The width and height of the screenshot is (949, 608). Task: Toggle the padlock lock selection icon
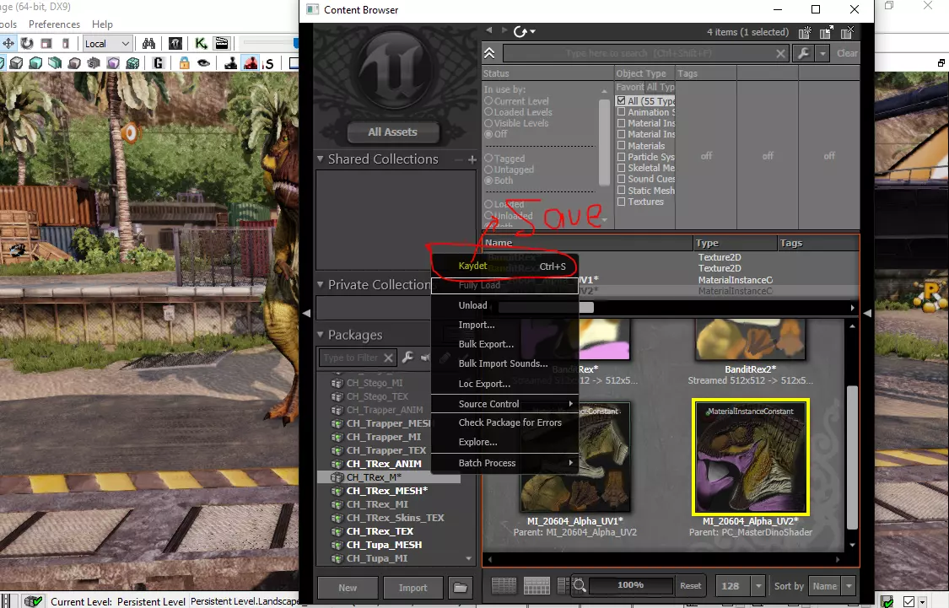[x=185, y=63]
